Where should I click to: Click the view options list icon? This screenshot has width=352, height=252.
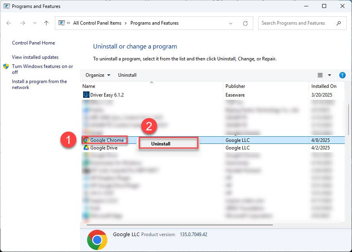pyautogui.click(x=320, y=75)
